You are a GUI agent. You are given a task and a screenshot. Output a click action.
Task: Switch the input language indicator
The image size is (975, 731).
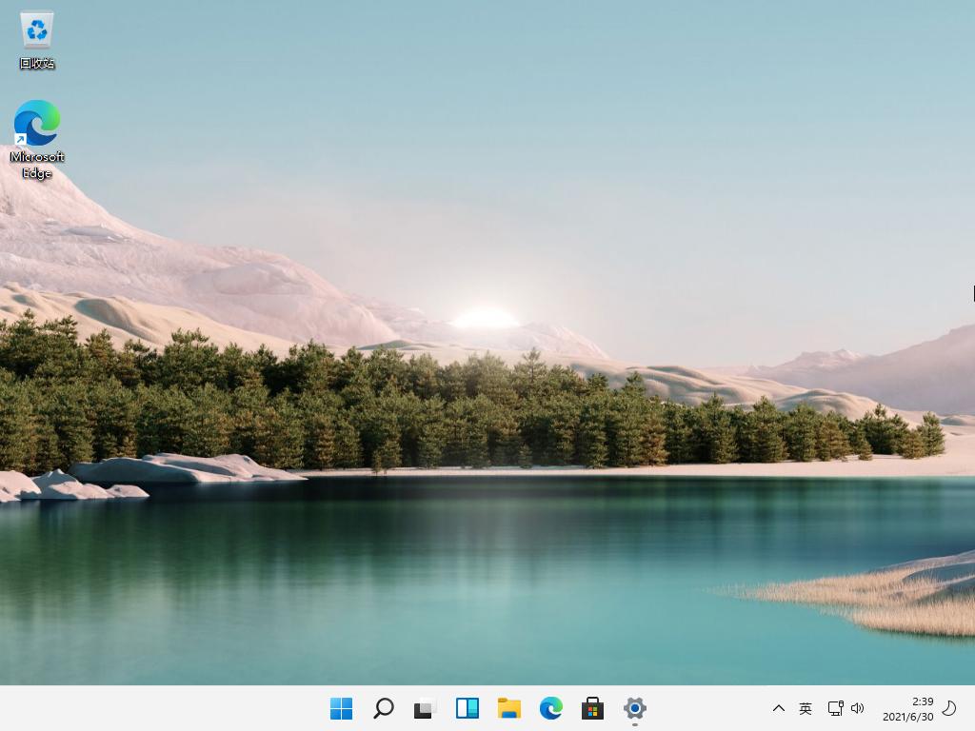pos(805,708)
